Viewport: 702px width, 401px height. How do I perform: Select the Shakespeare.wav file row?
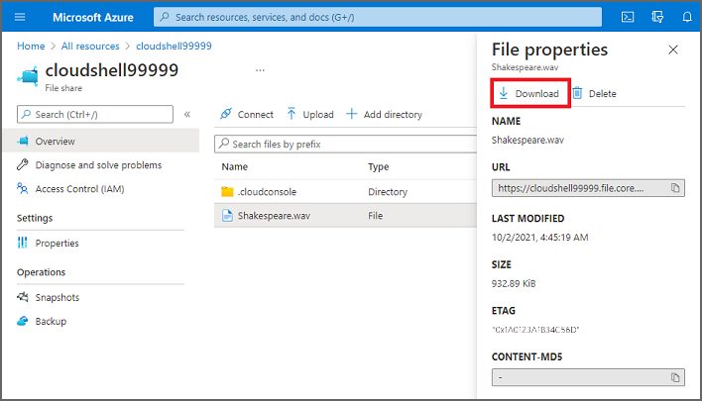click(x=346, y=216)
